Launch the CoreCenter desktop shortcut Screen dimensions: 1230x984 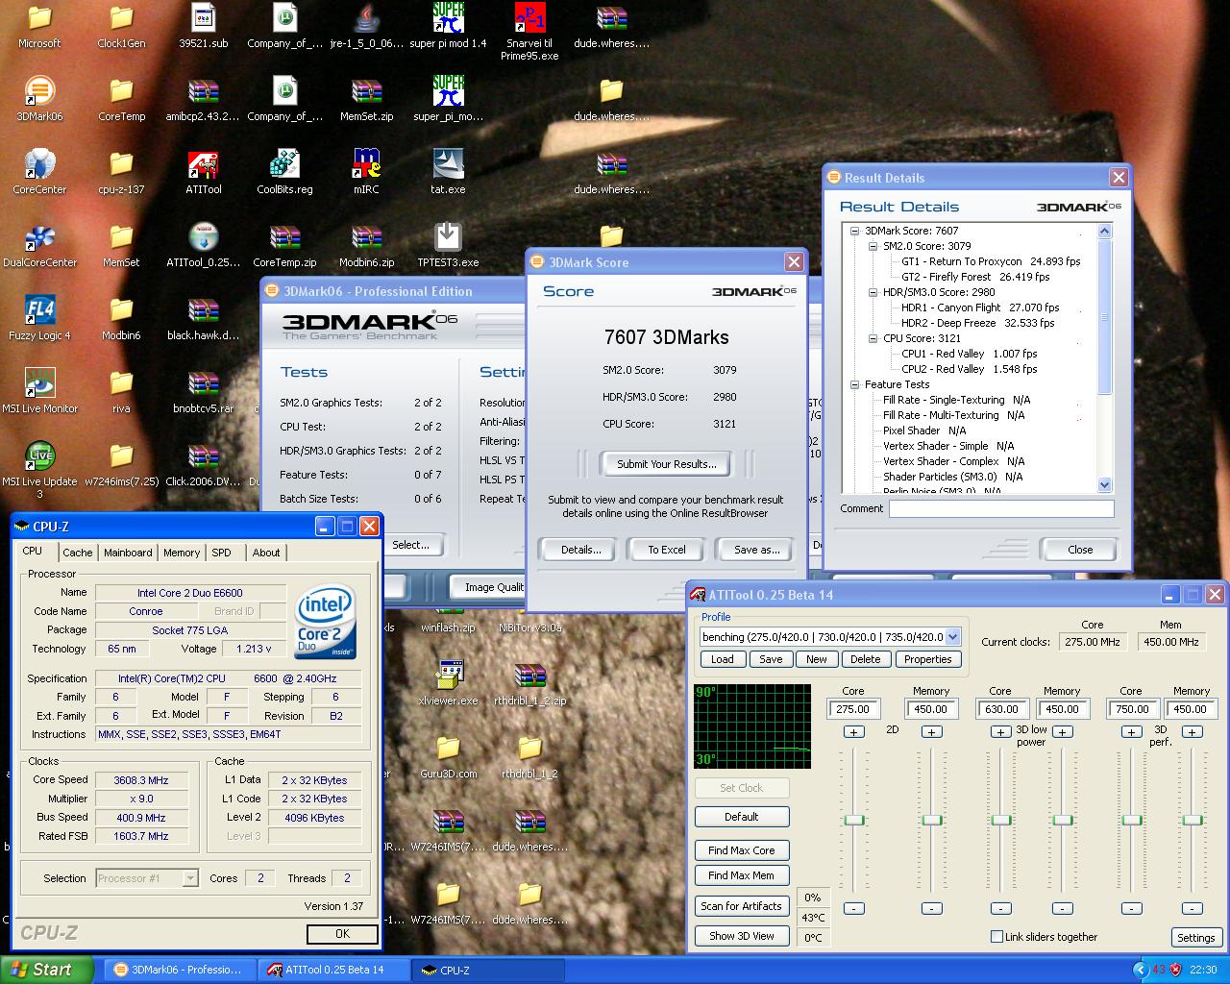click(39, 171)
